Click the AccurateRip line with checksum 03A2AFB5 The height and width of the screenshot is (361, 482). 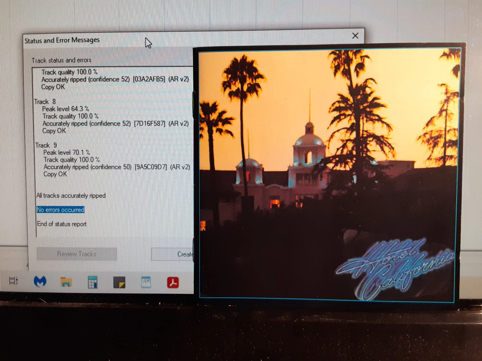point(115,79)
